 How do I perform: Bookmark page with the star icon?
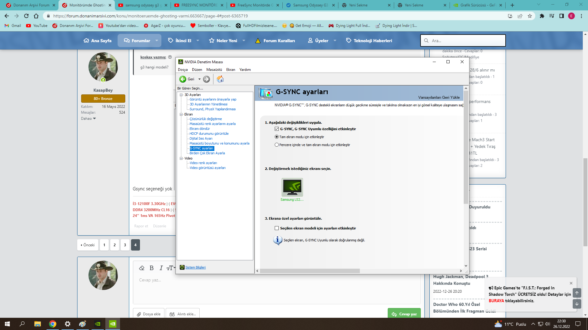[530, 16]
